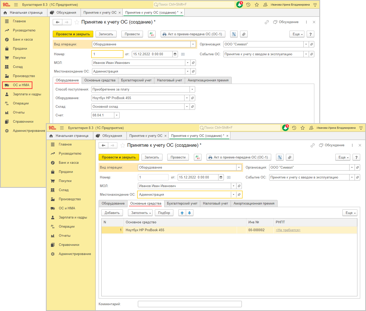This screenshot has width=366, height=311.
Task: Open favorites star in back window header
Action: [x=257, y=5]
